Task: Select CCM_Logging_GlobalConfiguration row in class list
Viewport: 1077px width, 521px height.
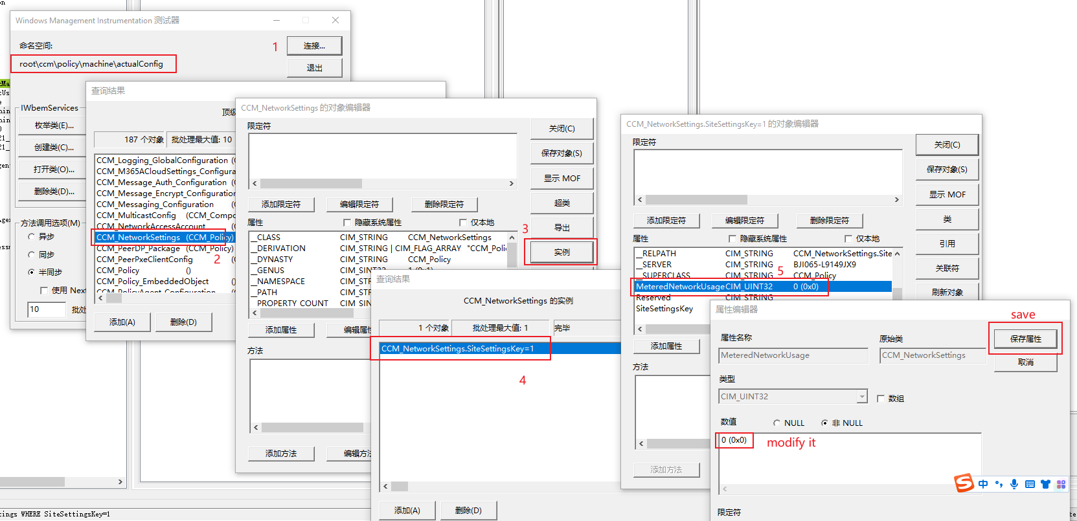Action: pyautogui.click(x=164, y=161)
